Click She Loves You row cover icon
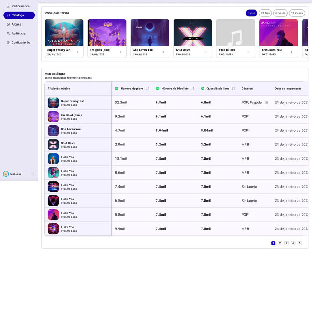 click(53, 131)
